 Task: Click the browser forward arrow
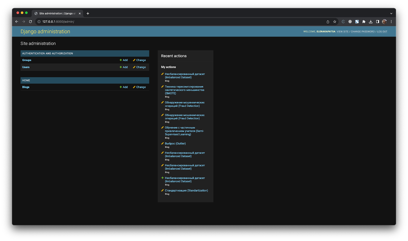pyautogui.click(x=24, y=22)
